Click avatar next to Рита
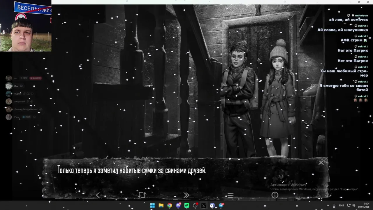Viewport: 373px width, 210px height. 9,117
